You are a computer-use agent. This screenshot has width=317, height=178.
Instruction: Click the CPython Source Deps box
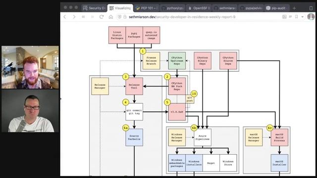click(x=228, y=61)
